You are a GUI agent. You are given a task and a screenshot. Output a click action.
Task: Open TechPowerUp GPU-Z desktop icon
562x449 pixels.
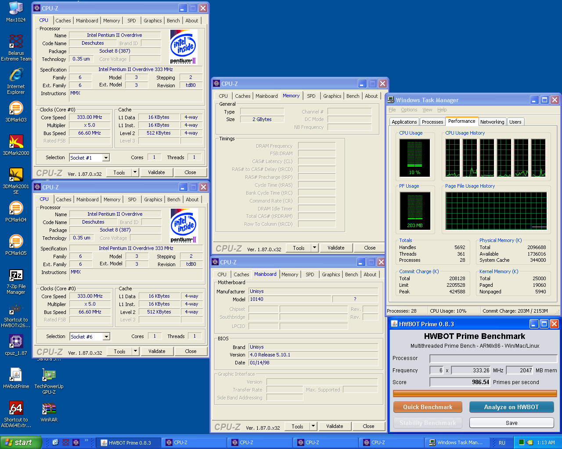(49, 381)
